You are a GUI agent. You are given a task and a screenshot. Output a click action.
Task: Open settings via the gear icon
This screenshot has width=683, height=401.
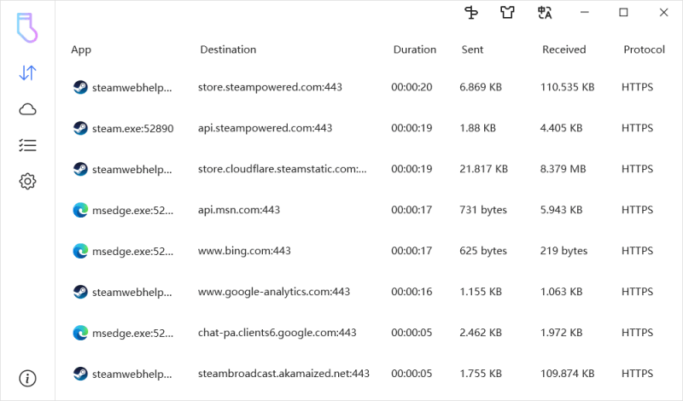27,181
